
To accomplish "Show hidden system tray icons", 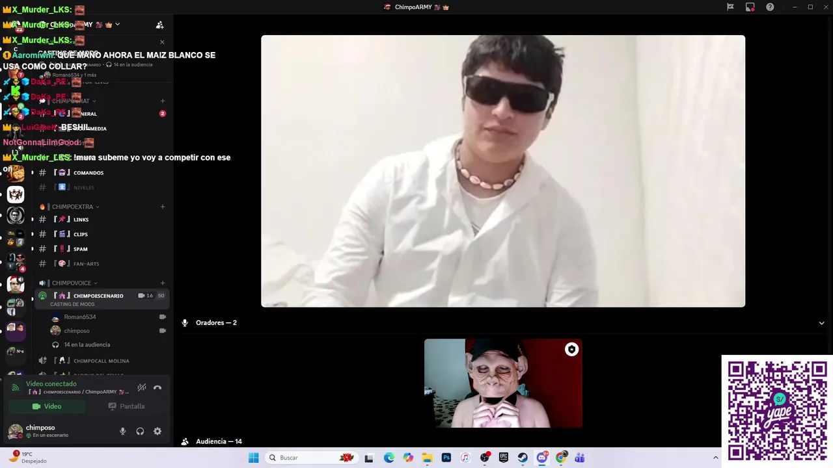I will pyautogui.click(x=715, y=458).
